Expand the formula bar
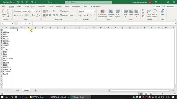The height and width of the screenshot is (99, 177). click(175, 24)
